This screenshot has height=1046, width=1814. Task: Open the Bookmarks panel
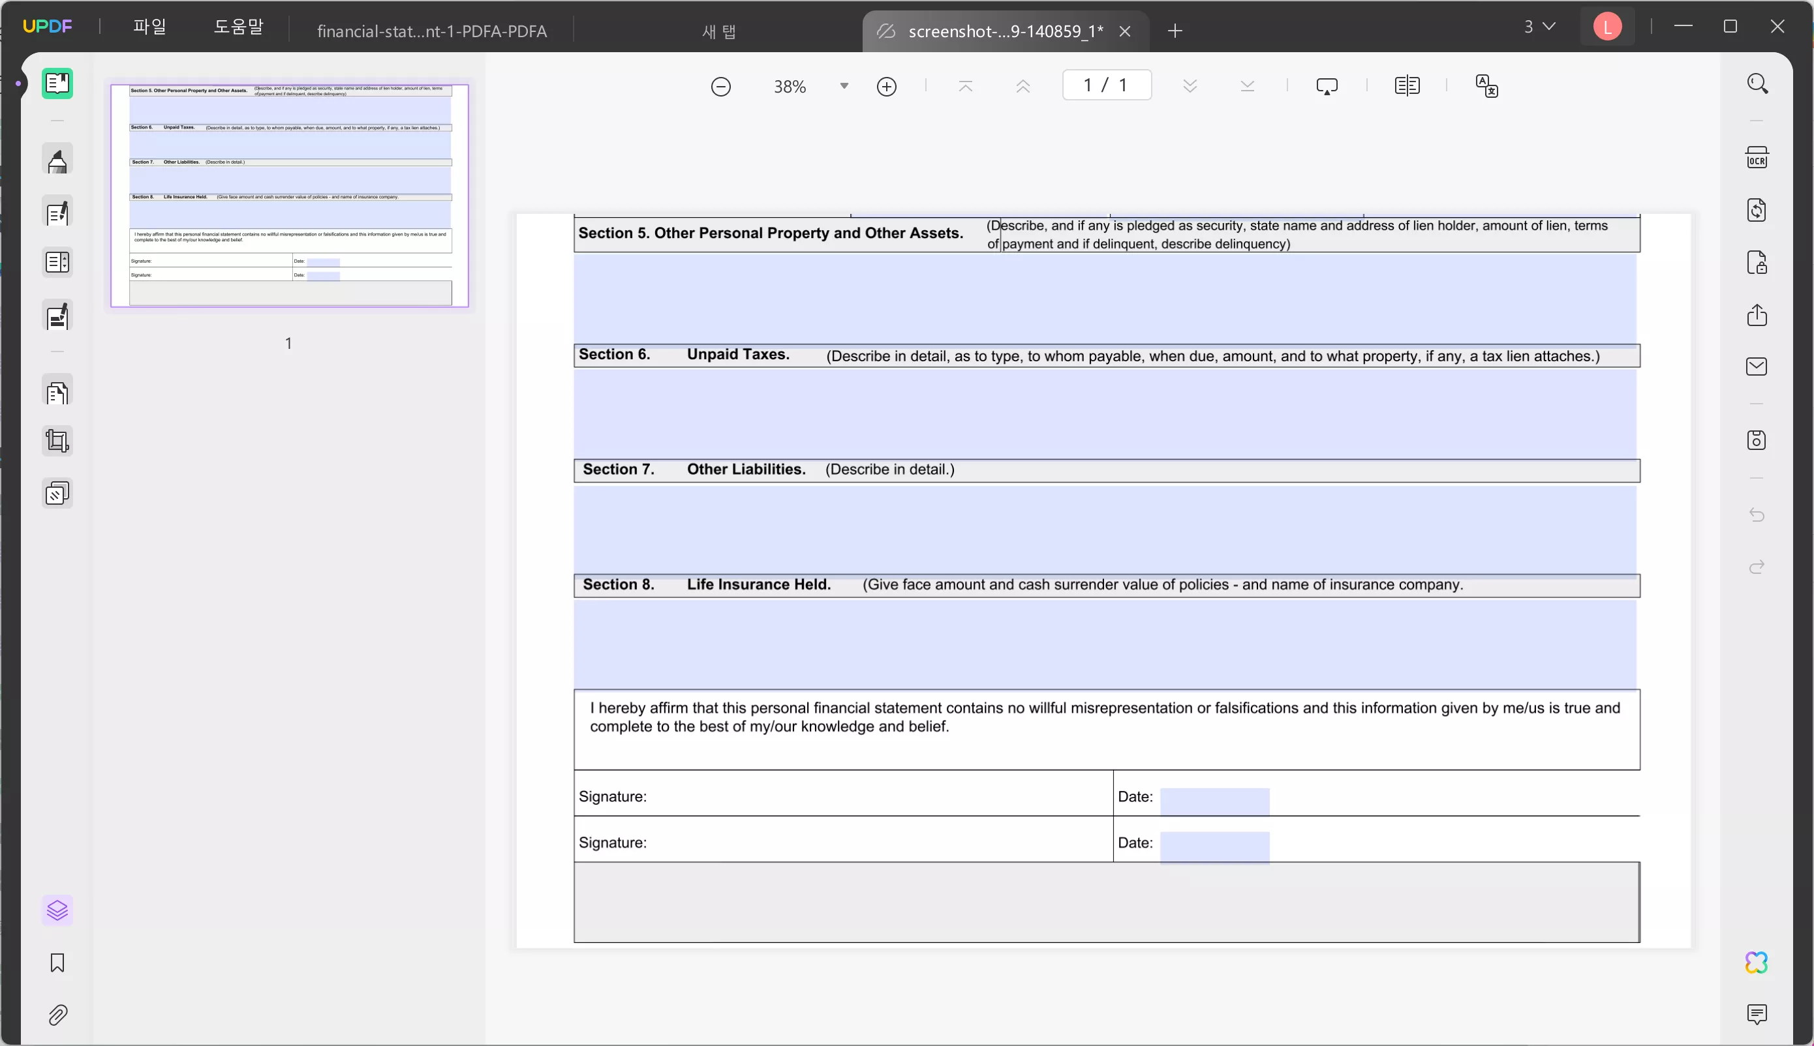(x=57, y=963)
